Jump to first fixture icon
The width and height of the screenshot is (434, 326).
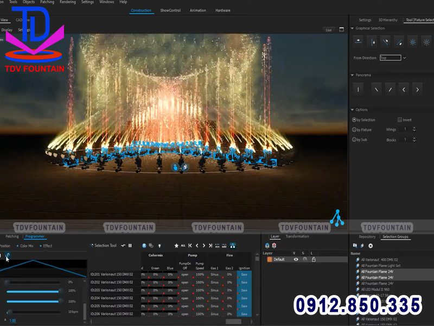190,246
